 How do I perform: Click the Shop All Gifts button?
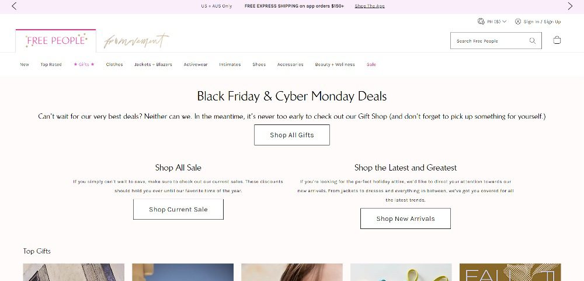tap(292, 135)
